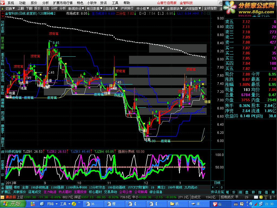Click the yellow coin icon in status bar
The height and width of the screenshot is (208, 277).
click(x=260, y=197)
